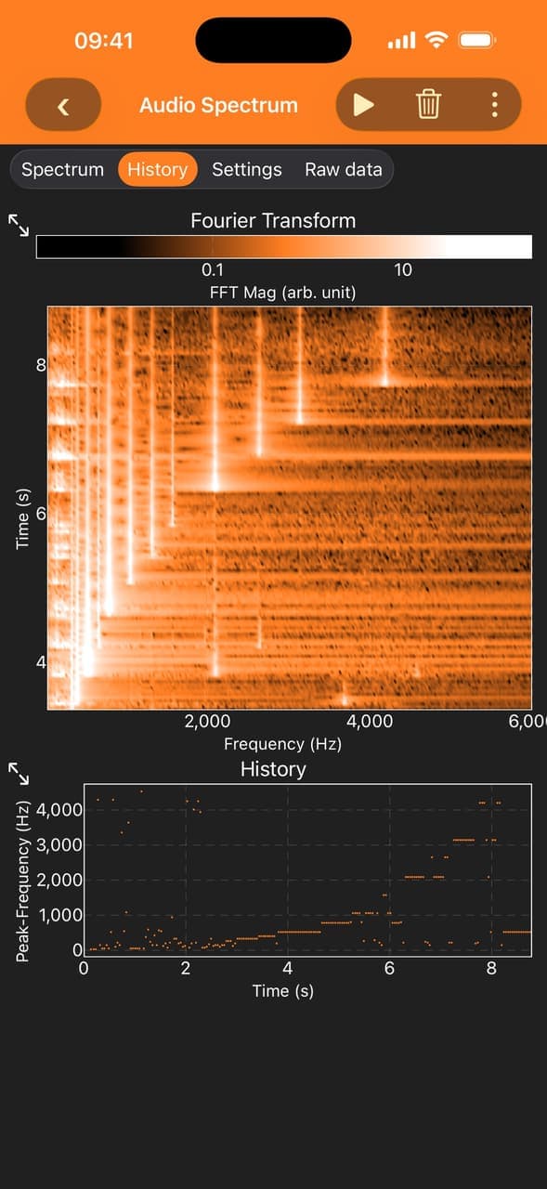Click the FFT Mag (arb. unit) label

[284, 293]
